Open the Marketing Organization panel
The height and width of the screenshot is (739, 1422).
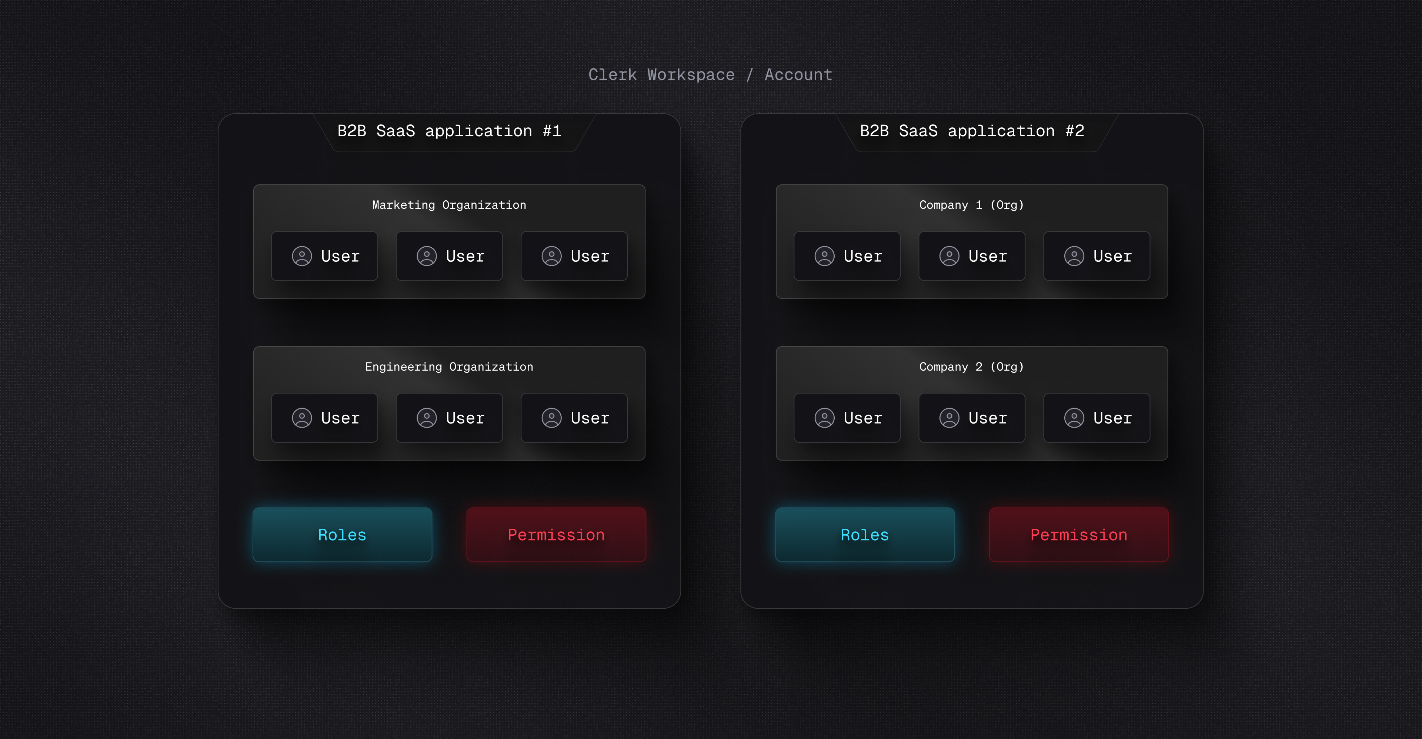449,205
